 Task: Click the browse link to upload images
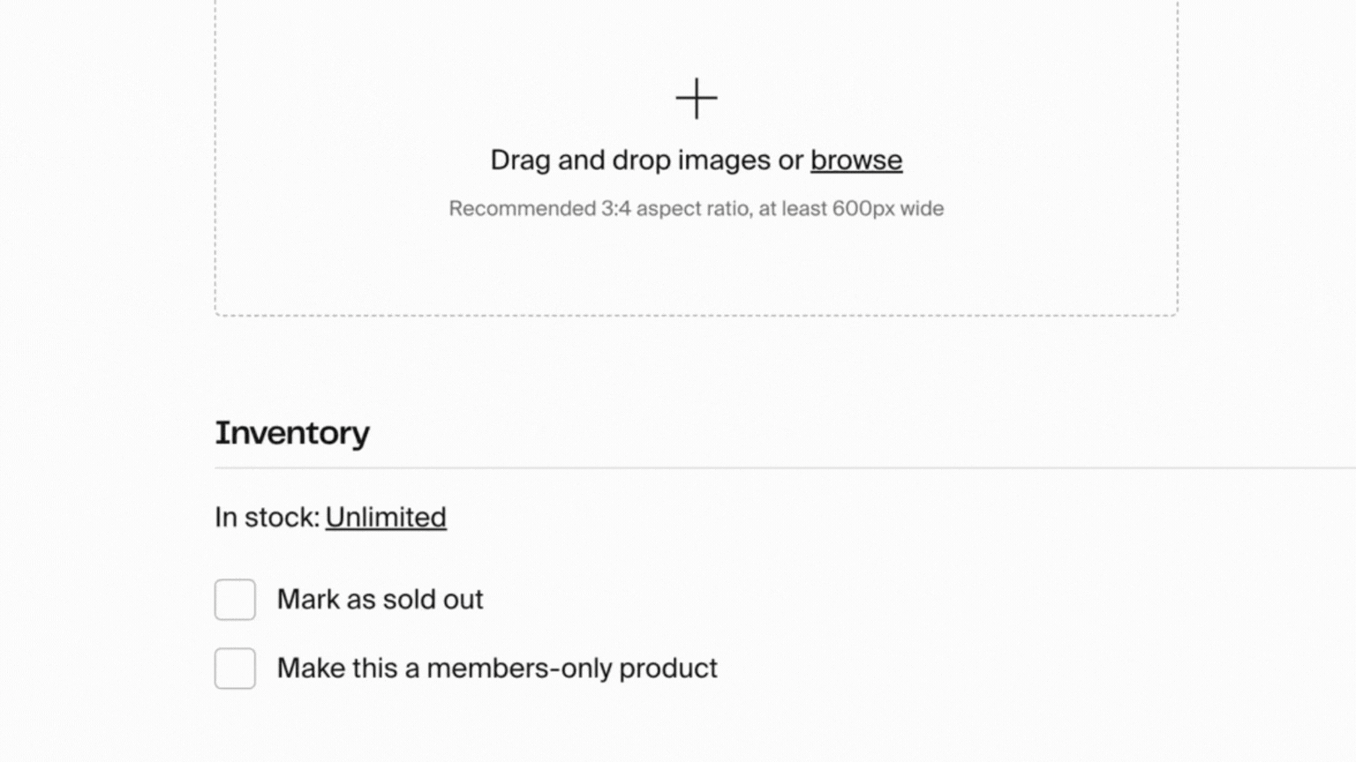(856, 161)
